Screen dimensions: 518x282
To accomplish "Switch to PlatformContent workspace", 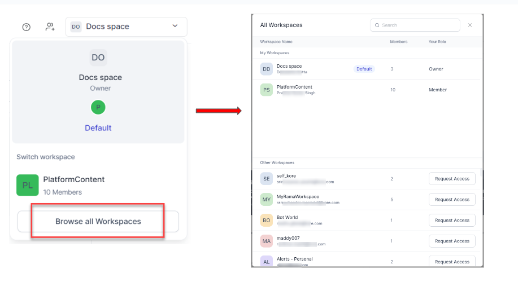I will tap(73, 185).
